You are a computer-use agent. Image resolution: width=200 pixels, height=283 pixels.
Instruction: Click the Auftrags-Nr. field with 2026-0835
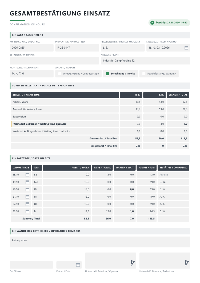click(x=31, y=48)
